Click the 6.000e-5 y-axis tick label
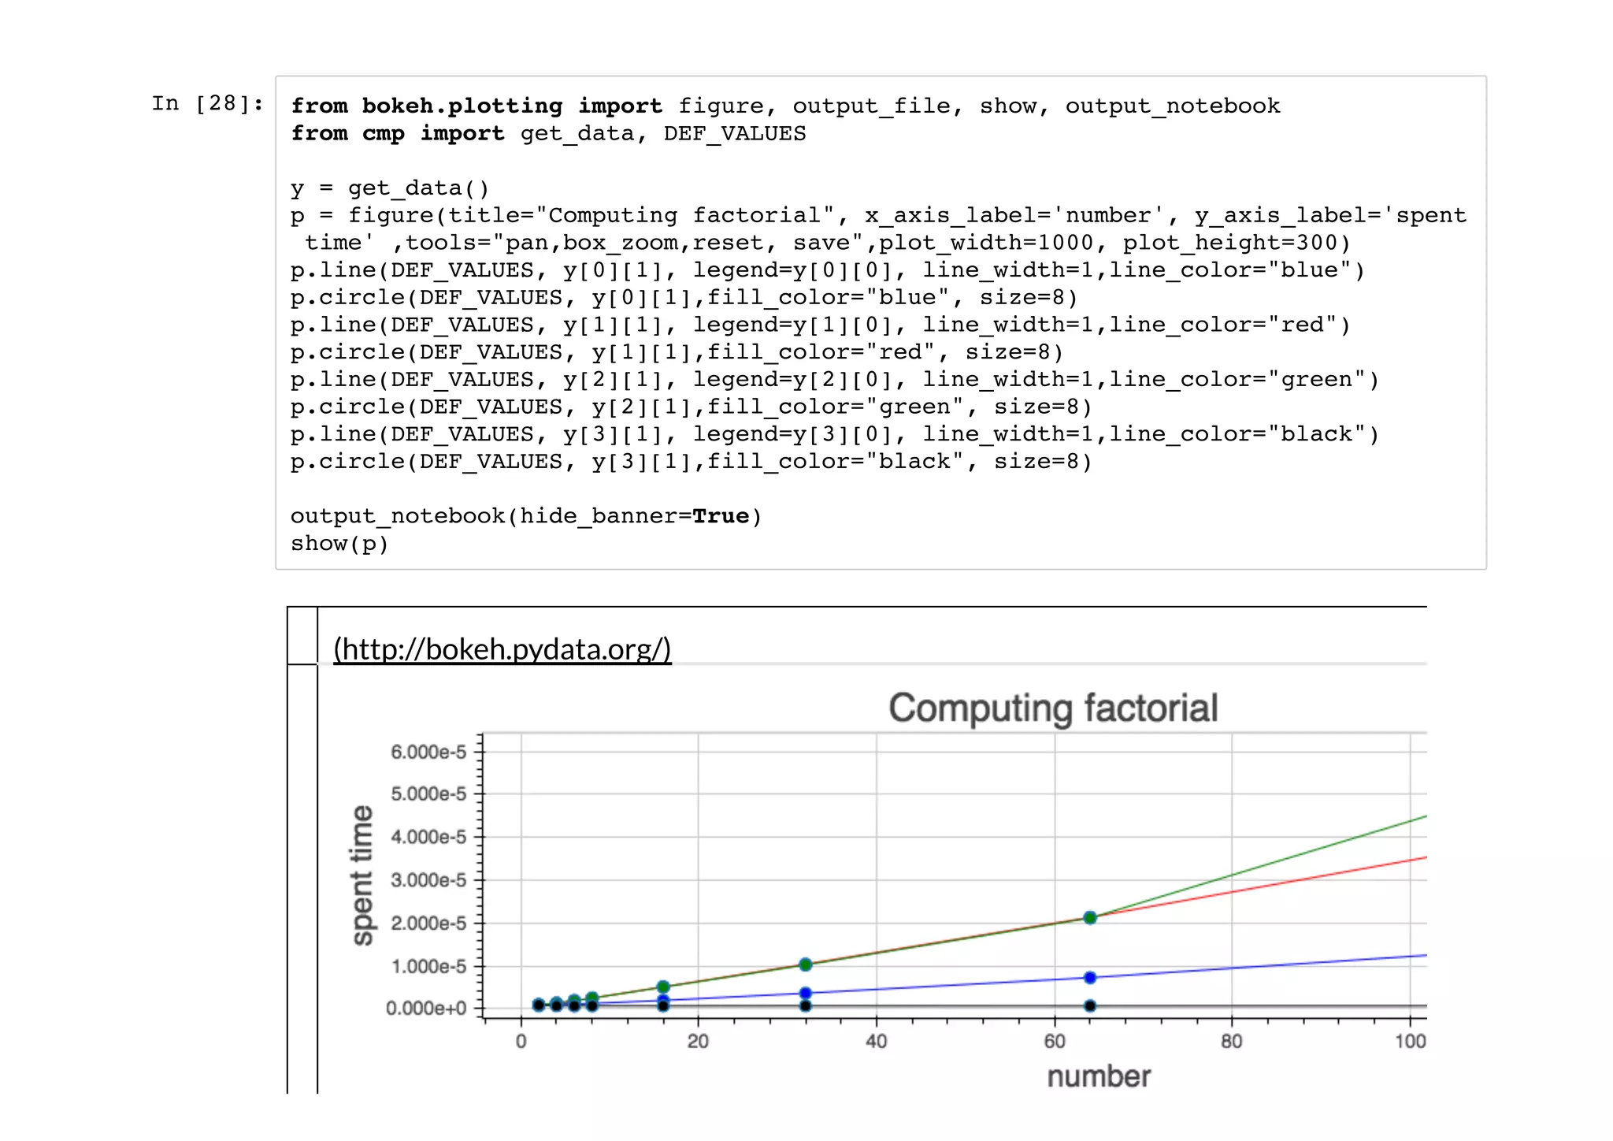 pos(428,752)
